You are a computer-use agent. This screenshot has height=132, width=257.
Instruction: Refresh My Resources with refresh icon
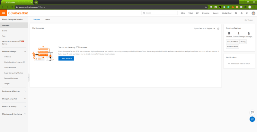(218, 29)
